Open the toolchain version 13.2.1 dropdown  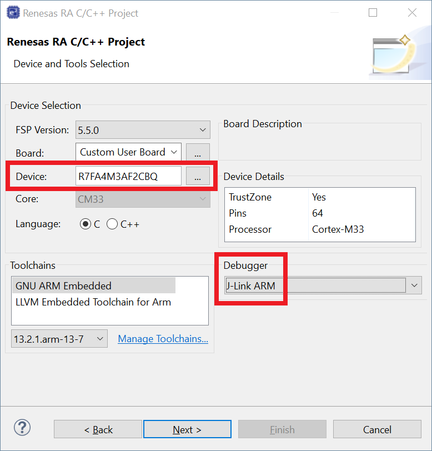pos(59,339)
